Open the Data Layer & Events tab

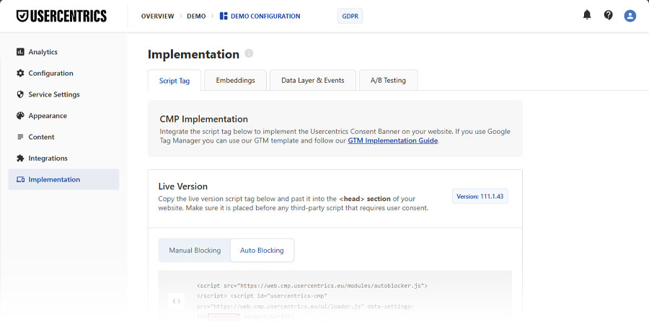point(312,81)
